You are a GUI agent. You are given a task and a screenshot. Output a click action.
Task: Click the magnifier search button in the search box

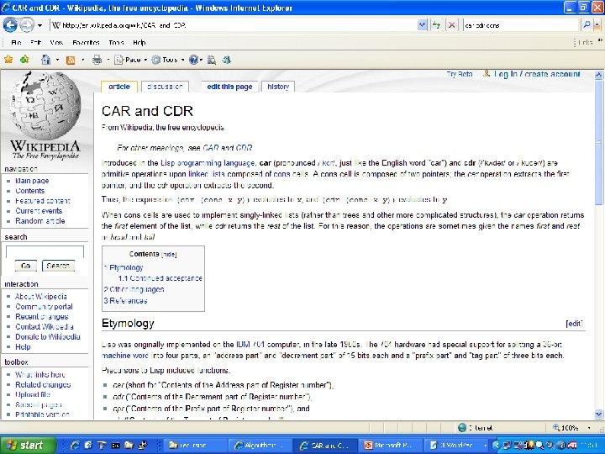pyautogui.click(x=586, y=25)
